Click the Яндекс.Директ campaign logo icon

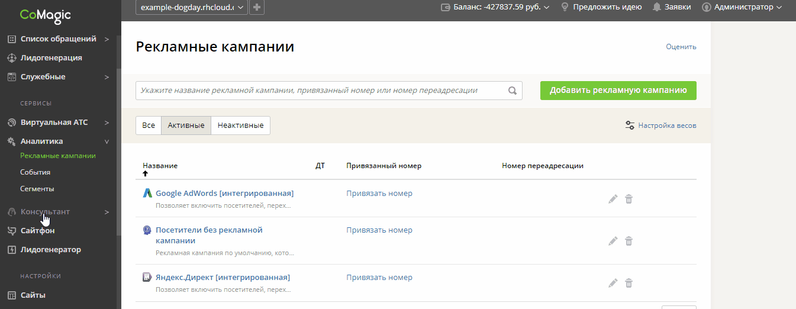coord(147,278)
